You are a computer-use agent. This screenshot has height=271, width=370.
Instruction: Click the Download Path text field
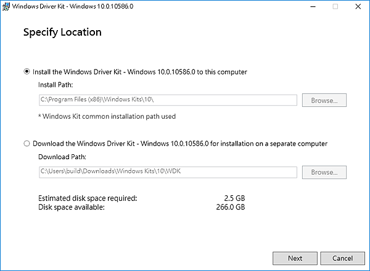point(168,172)
